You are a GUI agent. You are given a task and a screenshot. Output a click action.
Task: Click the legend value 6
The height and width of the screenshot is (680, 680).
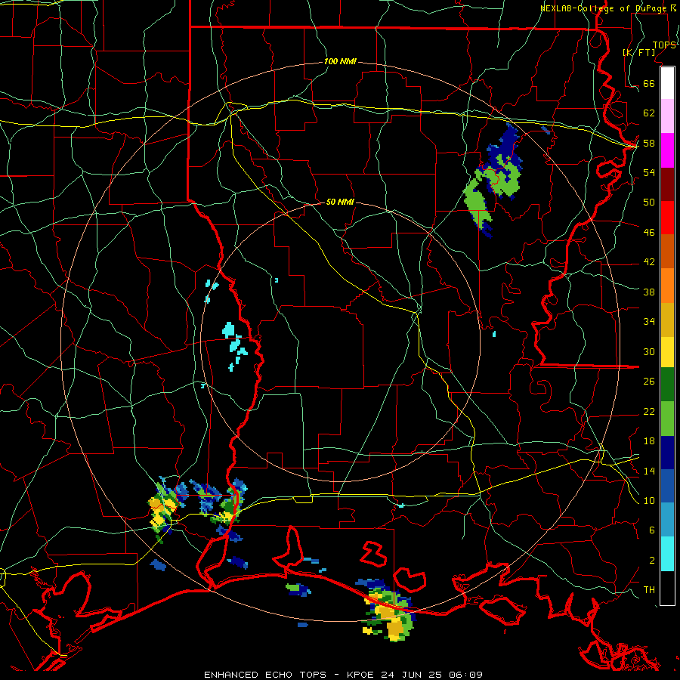(x=652, y=530)
